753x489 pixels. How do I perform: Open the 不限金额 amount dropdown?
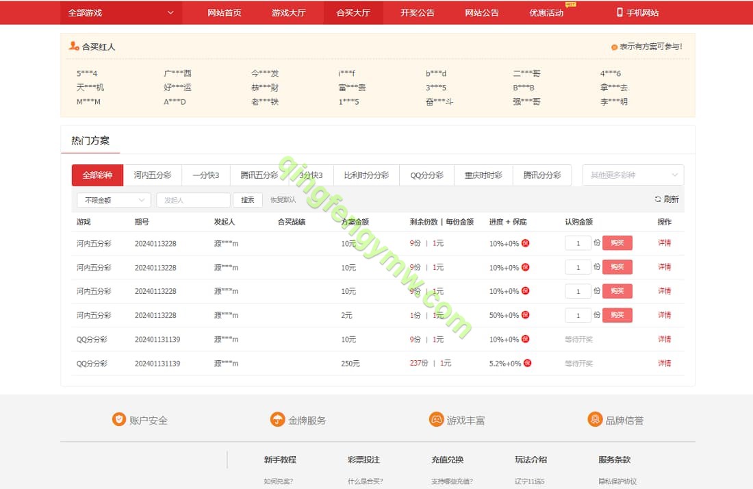[114, 200]
